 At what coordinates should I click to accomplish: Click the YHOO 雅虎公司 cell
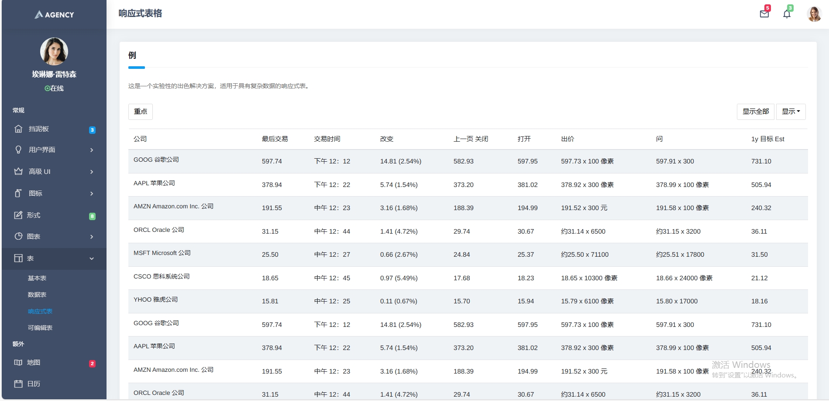(155, 299)
